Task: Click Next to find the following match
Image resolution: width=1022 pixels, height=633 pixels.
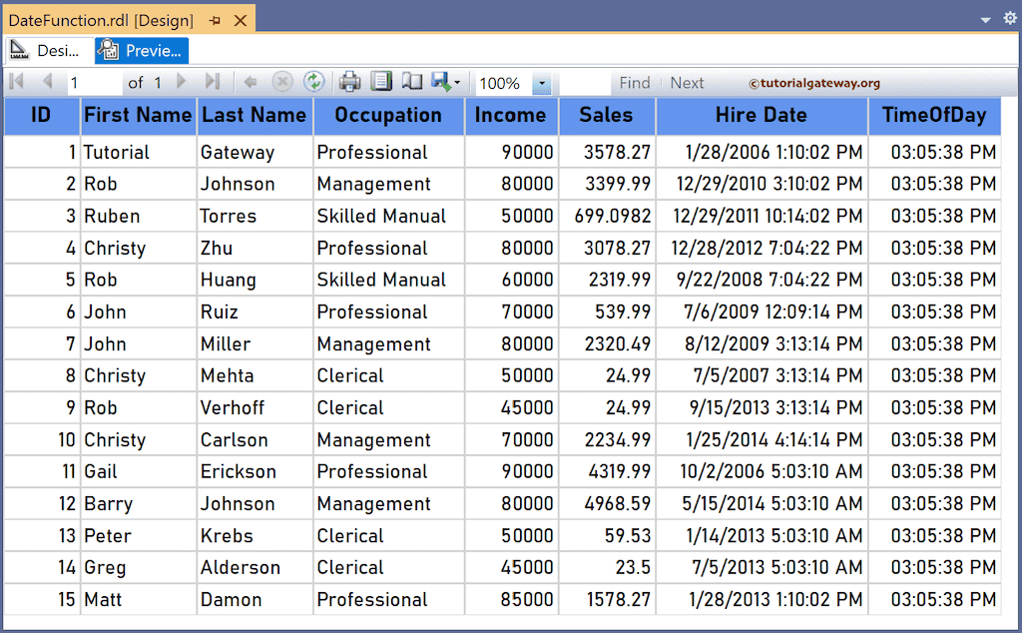Action: (688, 83)
